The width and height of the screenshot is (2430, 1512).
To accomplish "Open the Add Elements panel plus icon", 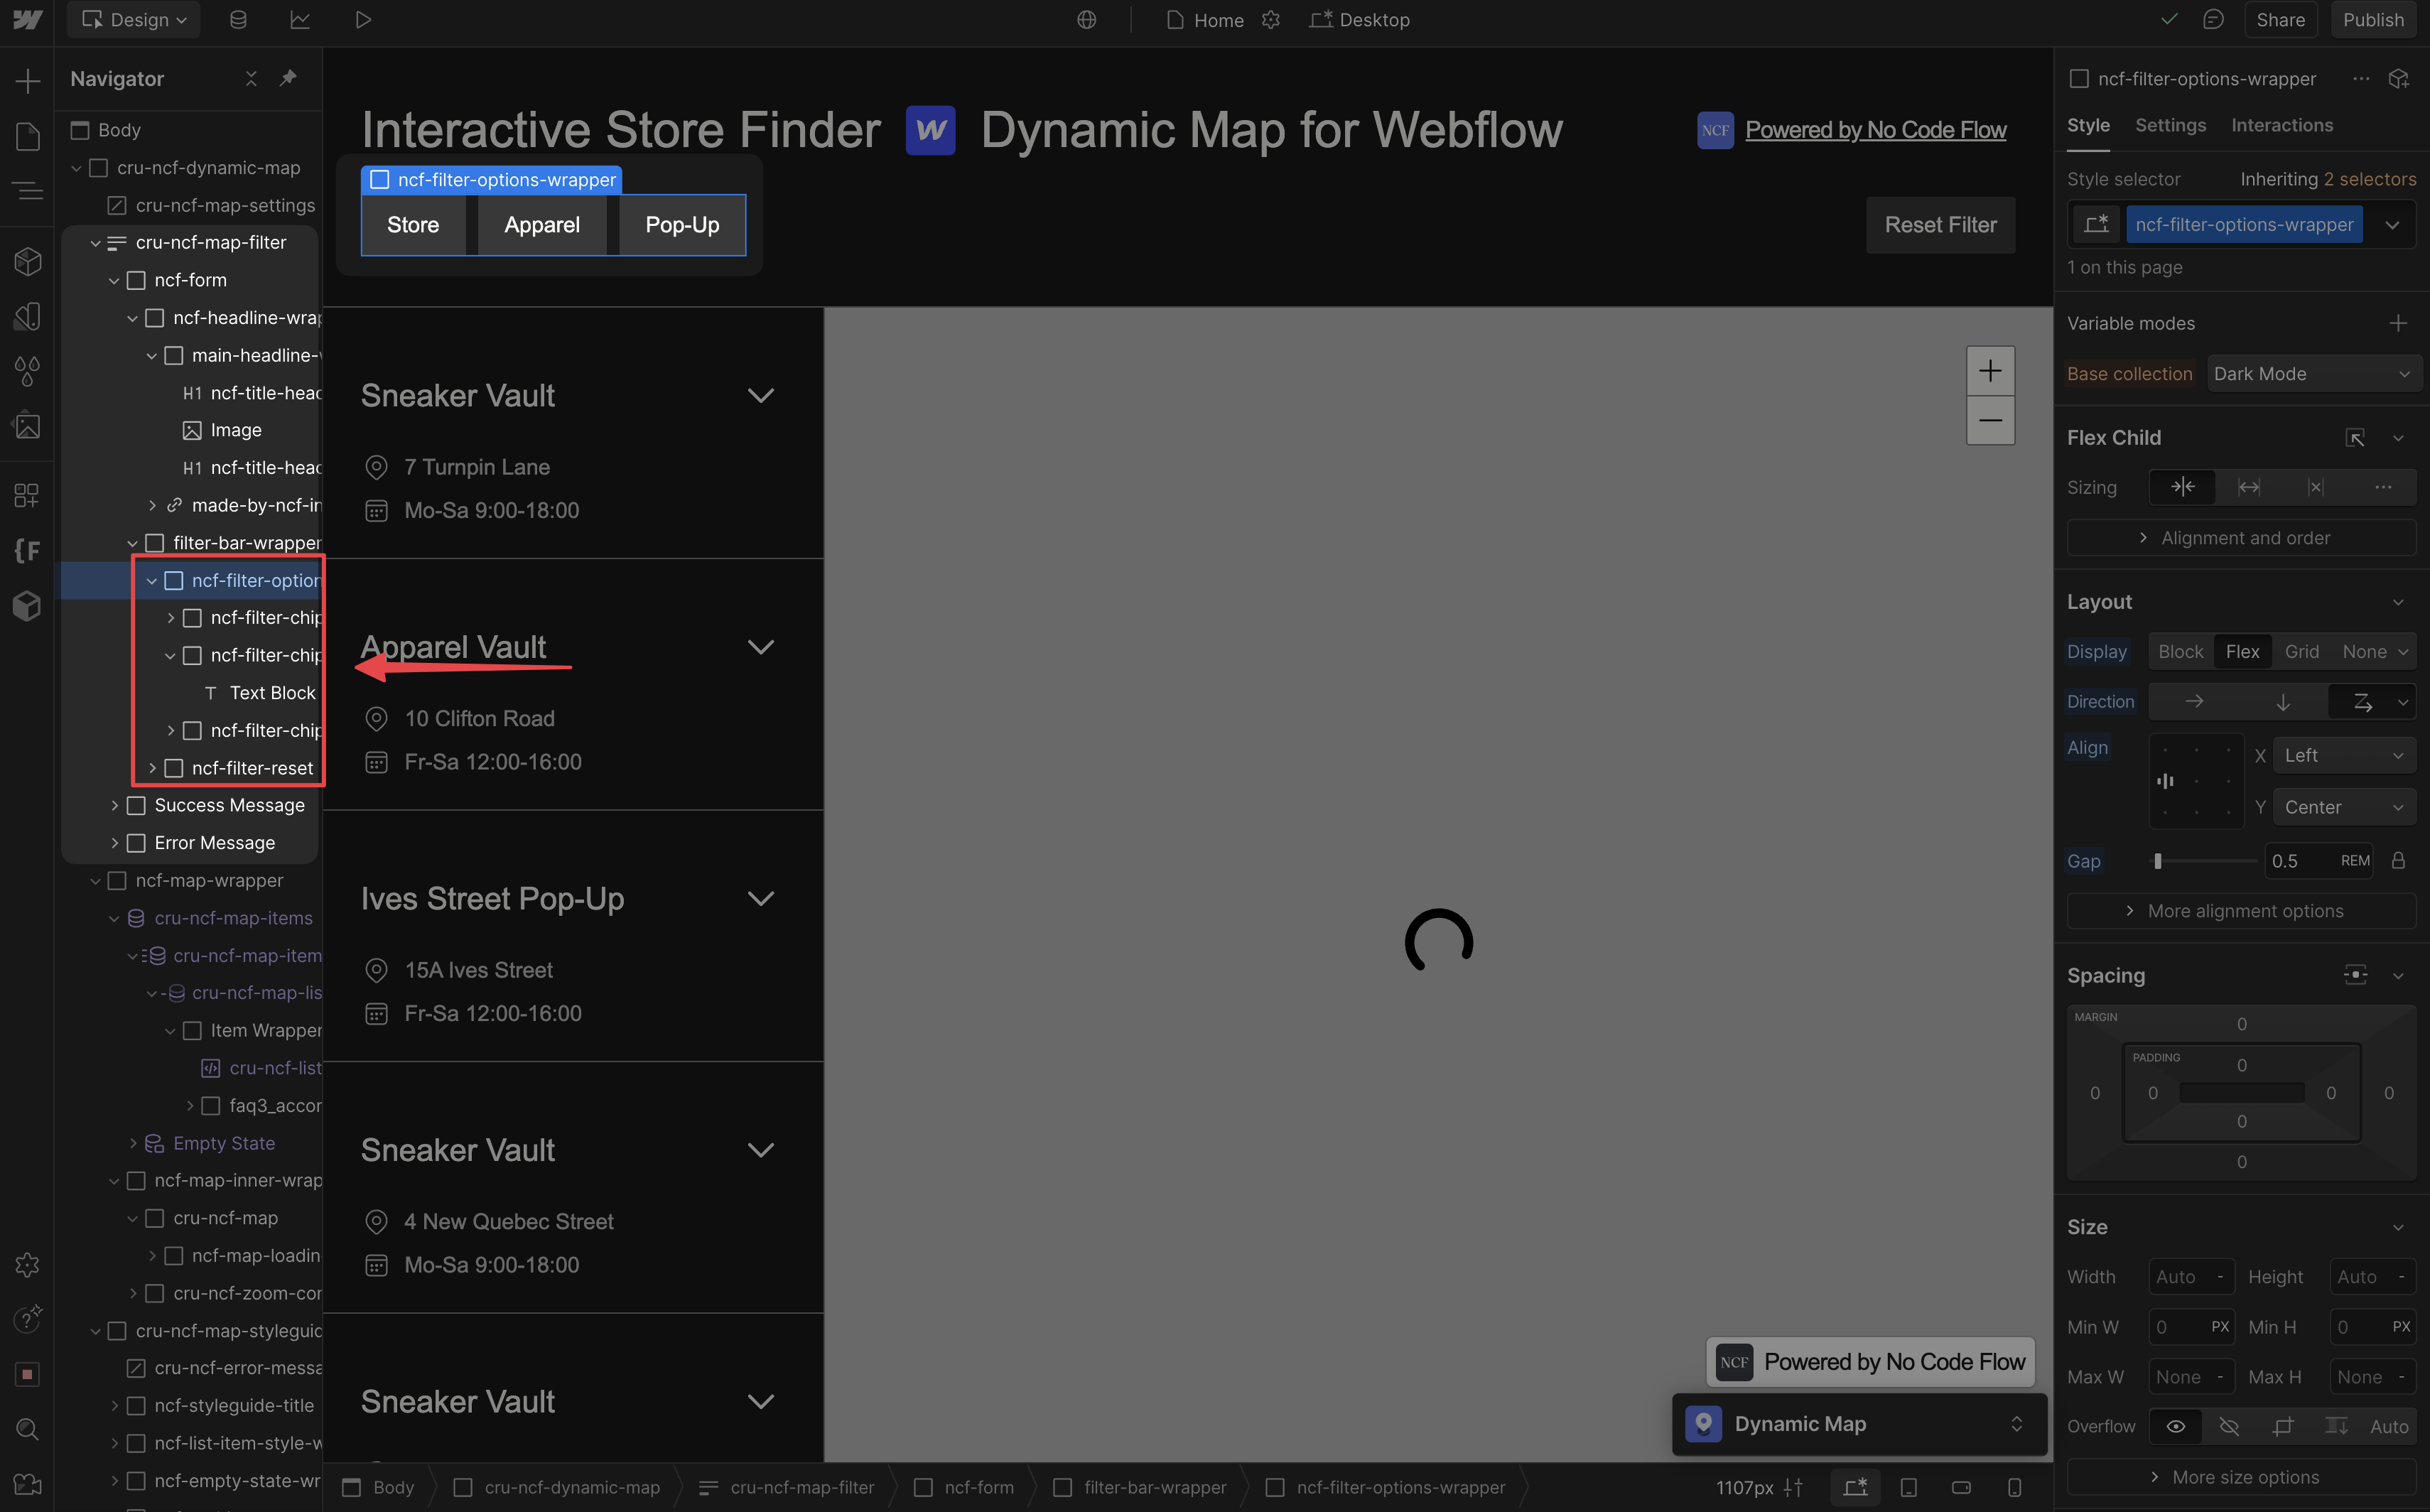I will 27,81.
